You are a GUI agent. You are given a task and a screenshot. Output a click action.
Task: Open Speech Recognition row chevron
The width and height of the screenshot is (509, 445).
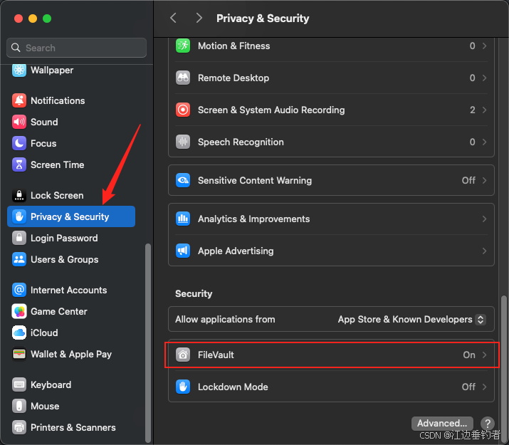[484, 142]
